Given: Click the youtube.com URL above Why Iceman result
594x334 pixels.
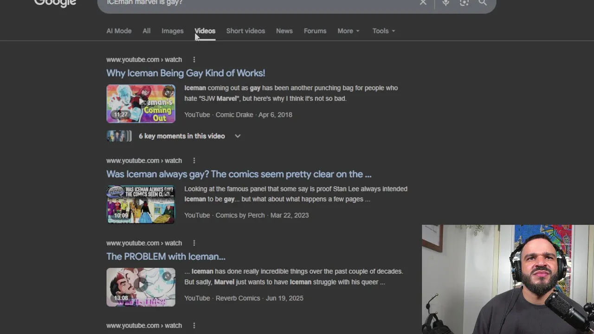Looking at the screenshot, I should point(144,59).
